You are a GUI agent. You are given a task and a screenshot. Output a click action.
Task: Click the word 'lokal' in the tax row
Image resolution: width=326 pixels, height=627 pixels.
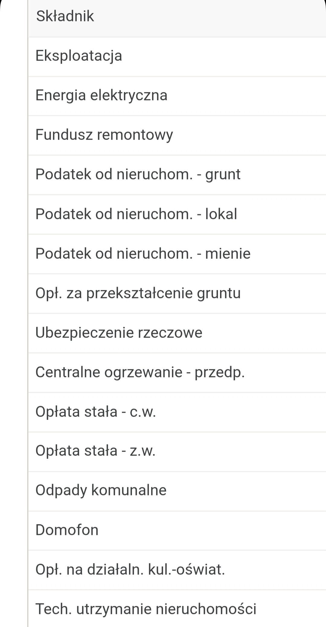221,214
